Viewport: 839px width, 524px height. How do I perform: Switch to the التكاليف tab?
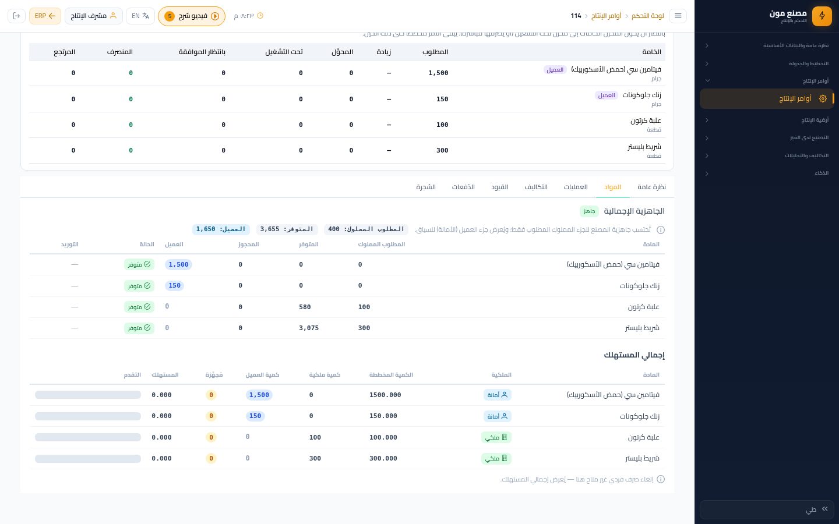click(x=536, y=187)
